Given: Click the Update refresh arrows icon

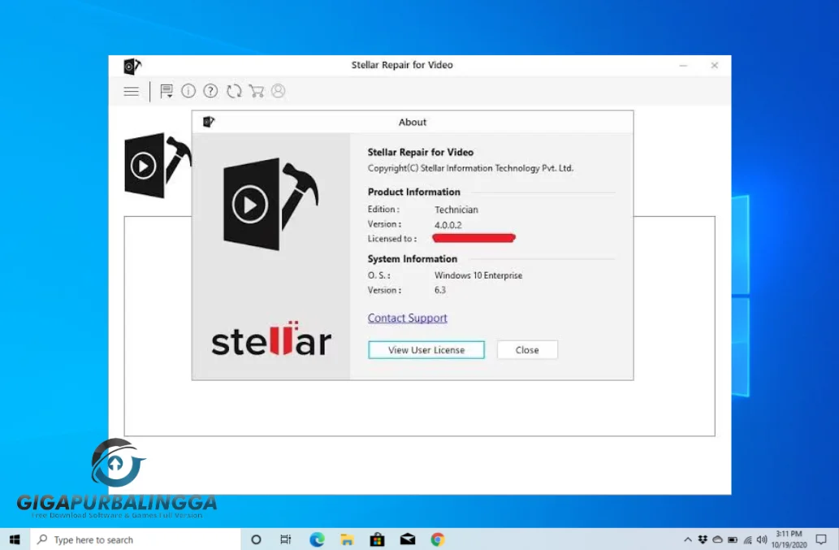Looking at the screenshot, I should (x=234, y=91).
